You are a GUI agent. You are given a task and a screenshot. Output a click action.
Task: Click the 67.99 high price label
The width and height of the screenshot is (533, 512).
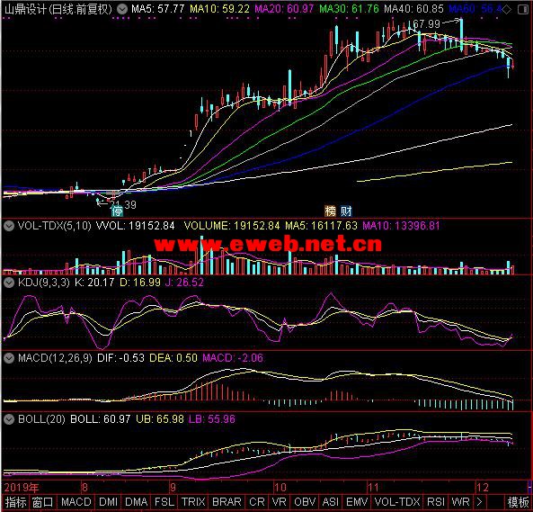tap(426, 23)
